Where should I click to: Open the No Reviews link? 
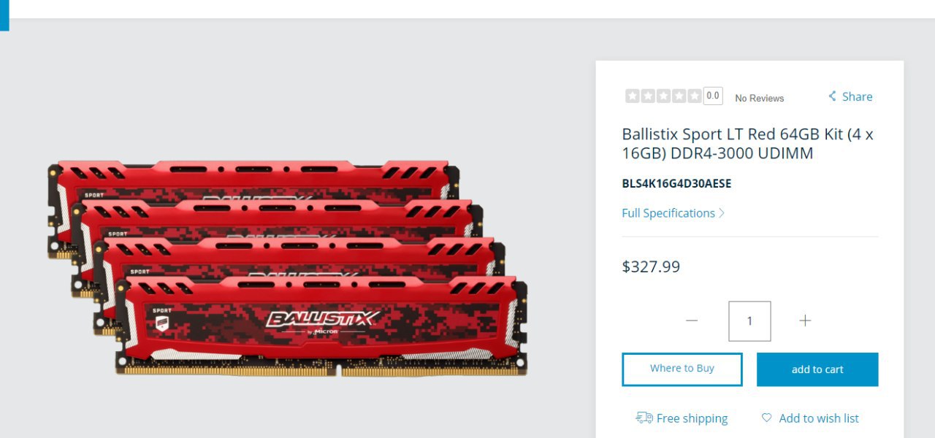pos(759,98)
